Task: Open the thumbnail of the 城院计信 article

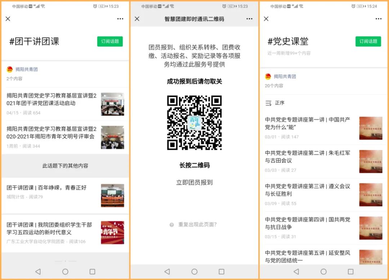Action: 112,196
